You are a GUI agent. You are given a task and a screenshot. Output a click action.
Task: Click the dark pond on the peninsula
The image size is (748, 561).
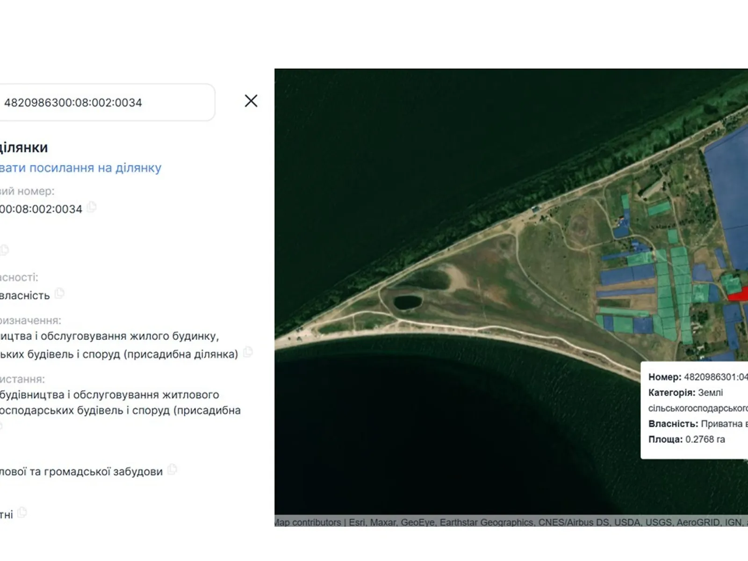[408, 302]
